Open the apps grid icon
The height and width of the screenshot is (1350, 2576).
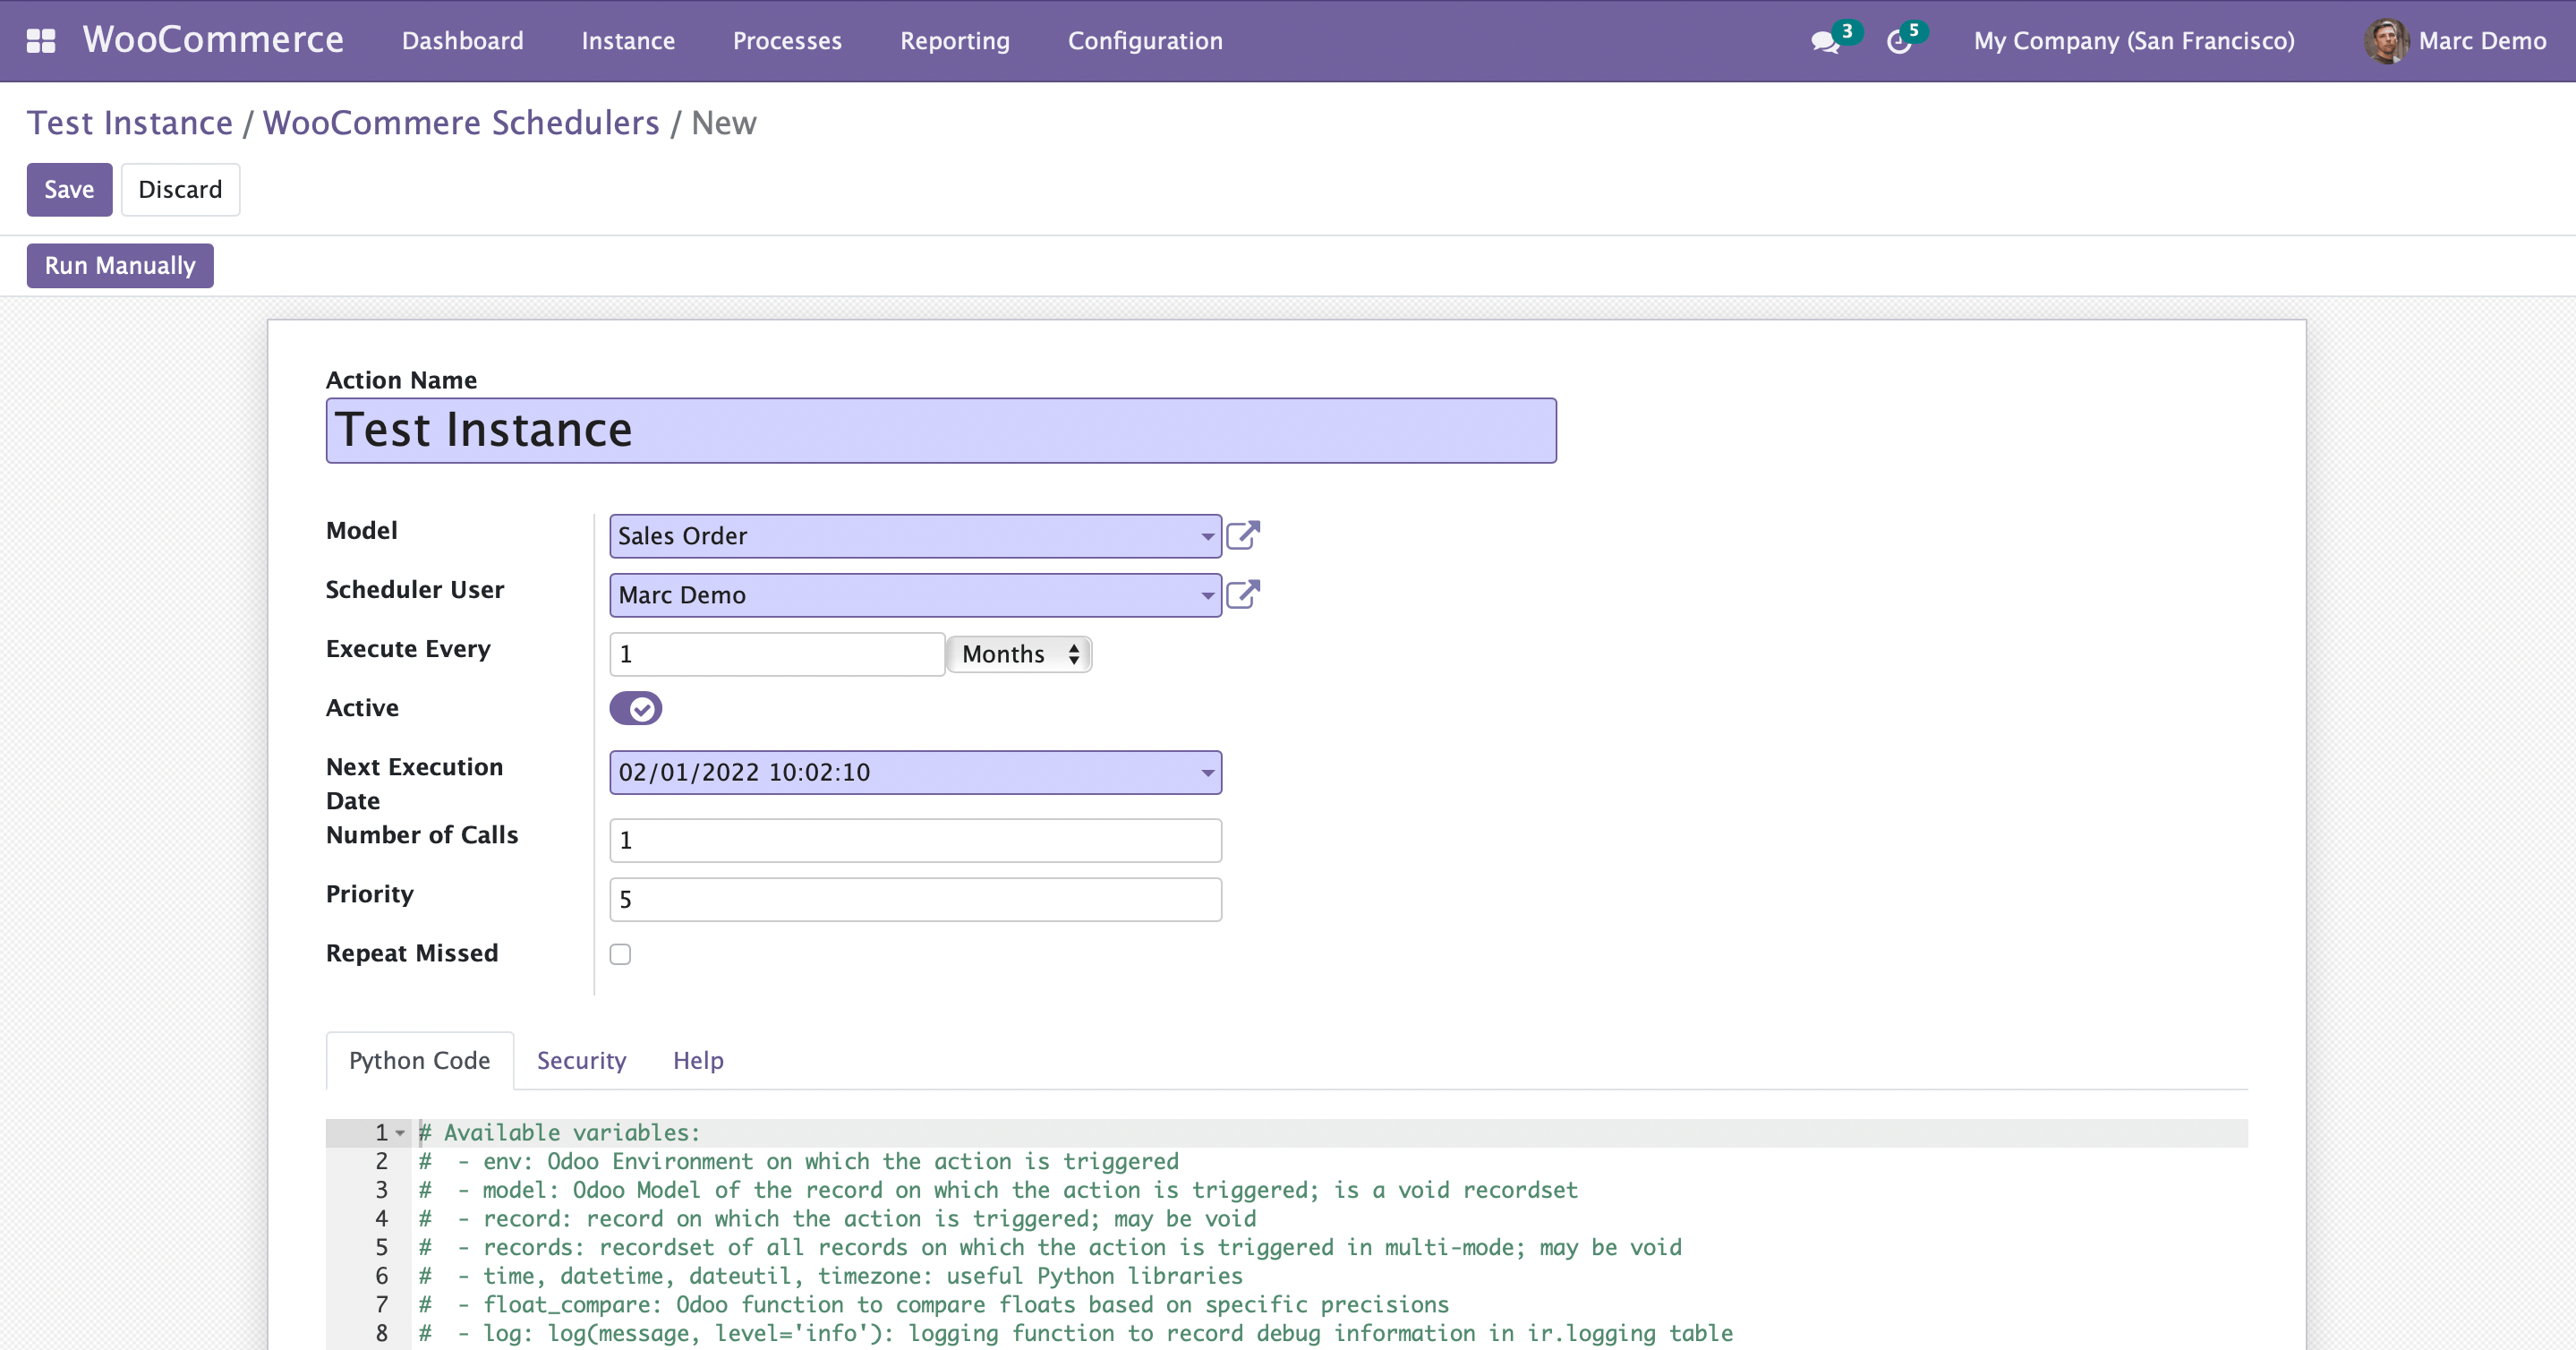[41, 41]
